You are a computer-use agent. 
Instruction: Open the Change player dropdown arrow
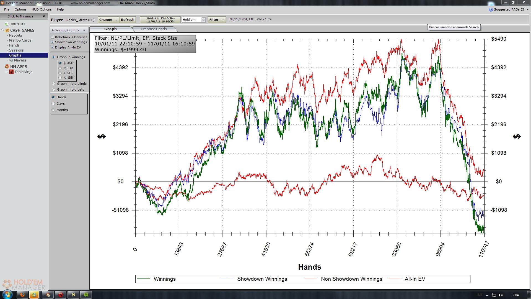116,20
